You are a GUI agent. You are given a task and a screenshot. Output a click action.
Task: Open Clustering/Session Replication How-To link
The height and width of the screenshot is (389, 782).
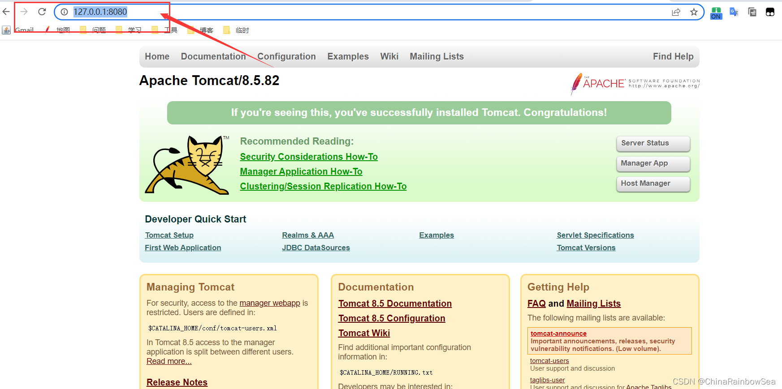[323, 186]
